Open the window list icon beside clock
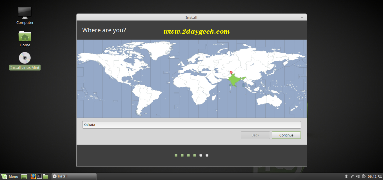Screen dimensions: 383x180 380,176
